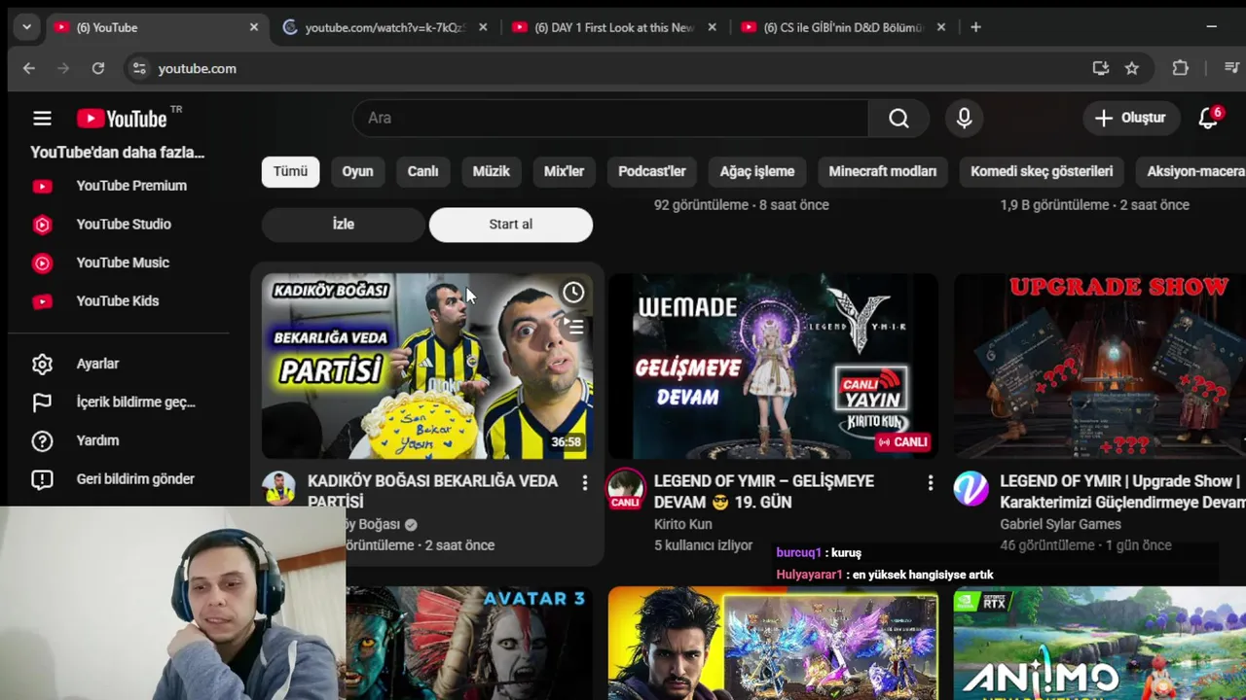Open the YouTube hamburger guide menu
This screenshot has height=700, width=1246.
tap(42, 118)
